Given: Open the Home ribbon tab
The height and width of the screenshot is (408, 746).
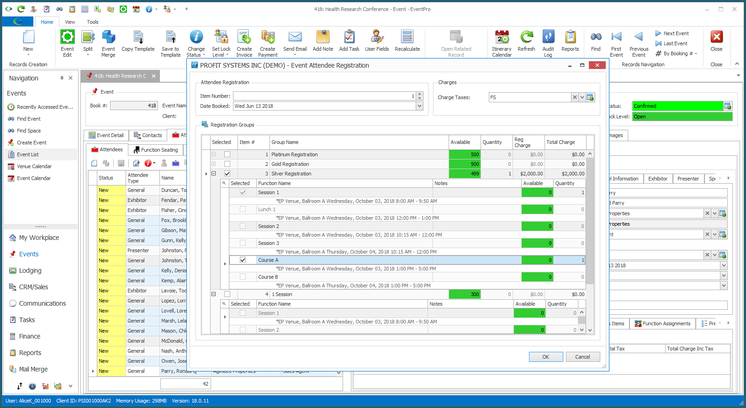Looking at the screenshot, I should coord(47,22).
